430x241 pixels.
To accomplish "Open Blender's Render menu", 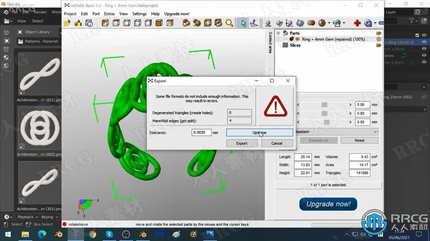I will click(41, 12).
